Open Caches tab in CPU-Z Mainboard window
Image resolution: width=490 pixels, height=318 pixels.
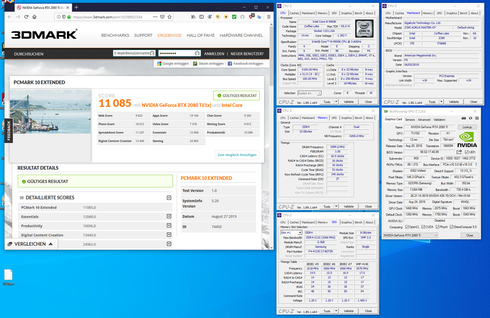(x=399, y=13)
